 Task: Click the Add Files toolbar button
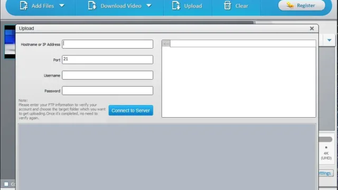pos(37,6)
